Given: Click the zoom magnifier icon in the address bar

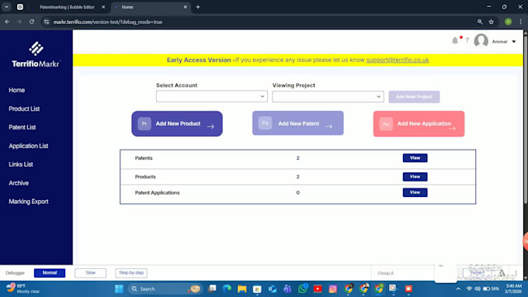Looking at the screenshot, I should pyautogui.click(x=480, y=22).
